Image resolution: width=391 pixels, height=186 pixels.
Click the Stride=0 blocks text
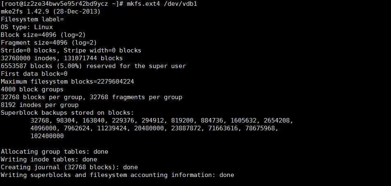click(29, 50)
